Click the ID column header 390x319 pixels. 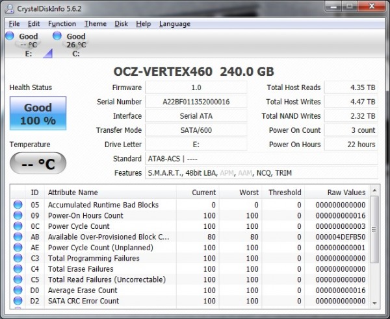tap(35, 193)
